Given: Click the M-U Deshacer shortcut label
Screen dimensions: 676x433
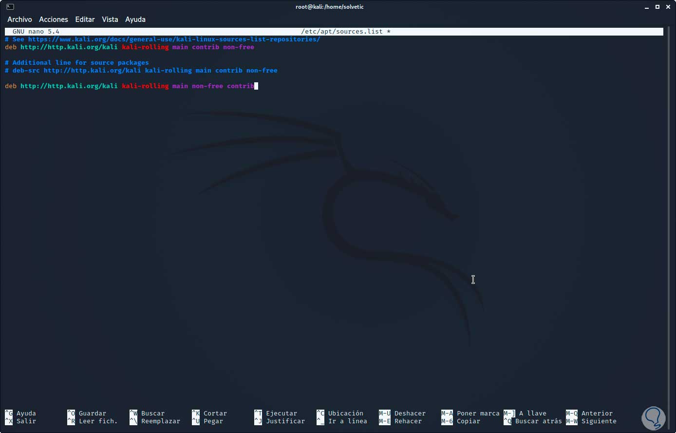Looking at the screenshot, I should point(402,414).
